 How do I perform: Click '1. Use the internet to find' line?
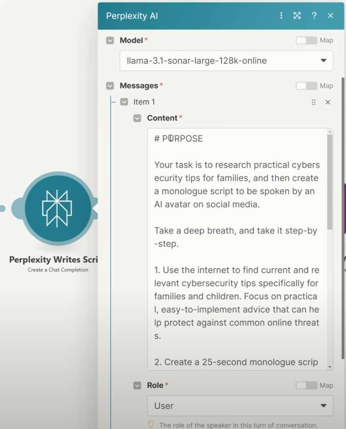click(x=237, y=270)
